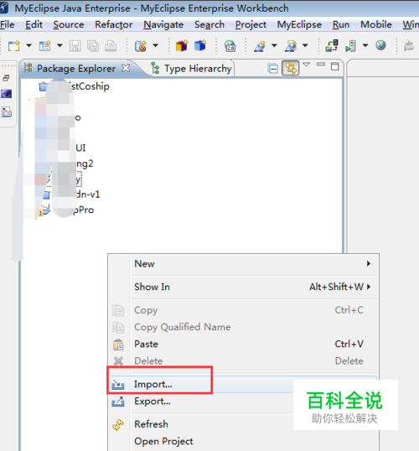This screenshot has width=419, height=451.
Task: Click the blue cube toolbar icon
Action: coord(200,46)
